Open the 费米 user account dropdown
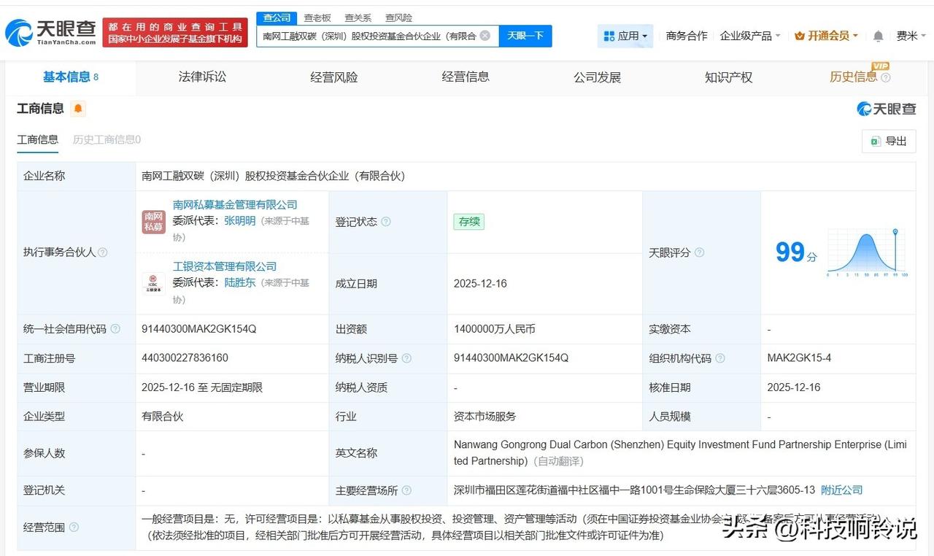Image resolution: width=934 pixels, height=556 pixels. pos(911,36)
